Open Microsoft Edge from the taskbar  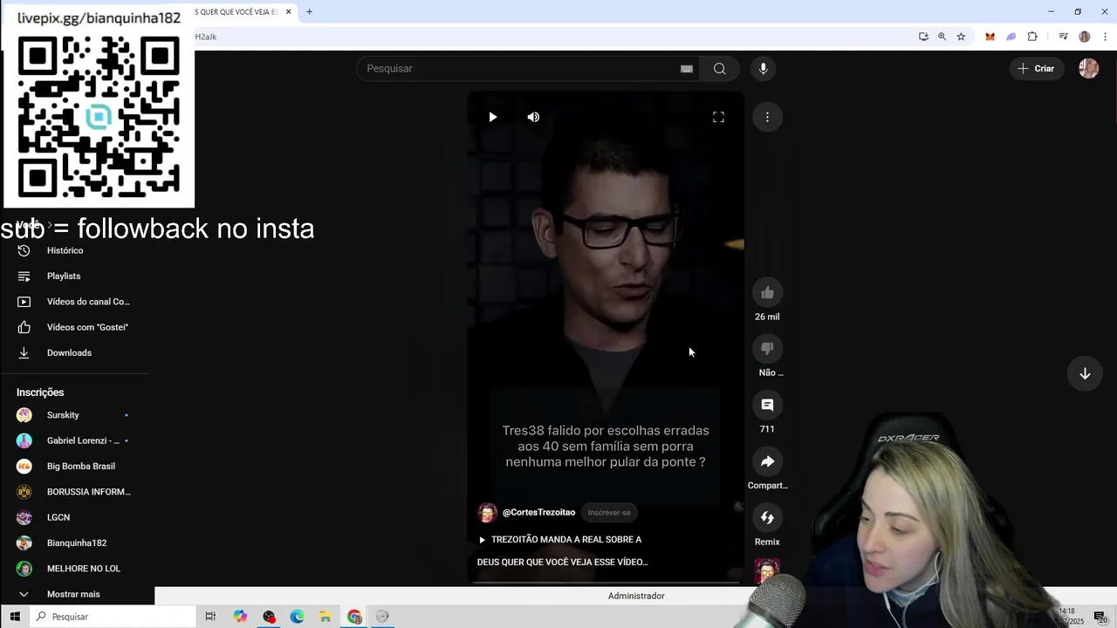(297, 617)
